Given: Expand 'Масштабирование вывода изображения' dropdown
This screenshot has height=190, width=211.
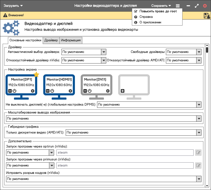Looking at the screenshot, I should tap(199, 119).
